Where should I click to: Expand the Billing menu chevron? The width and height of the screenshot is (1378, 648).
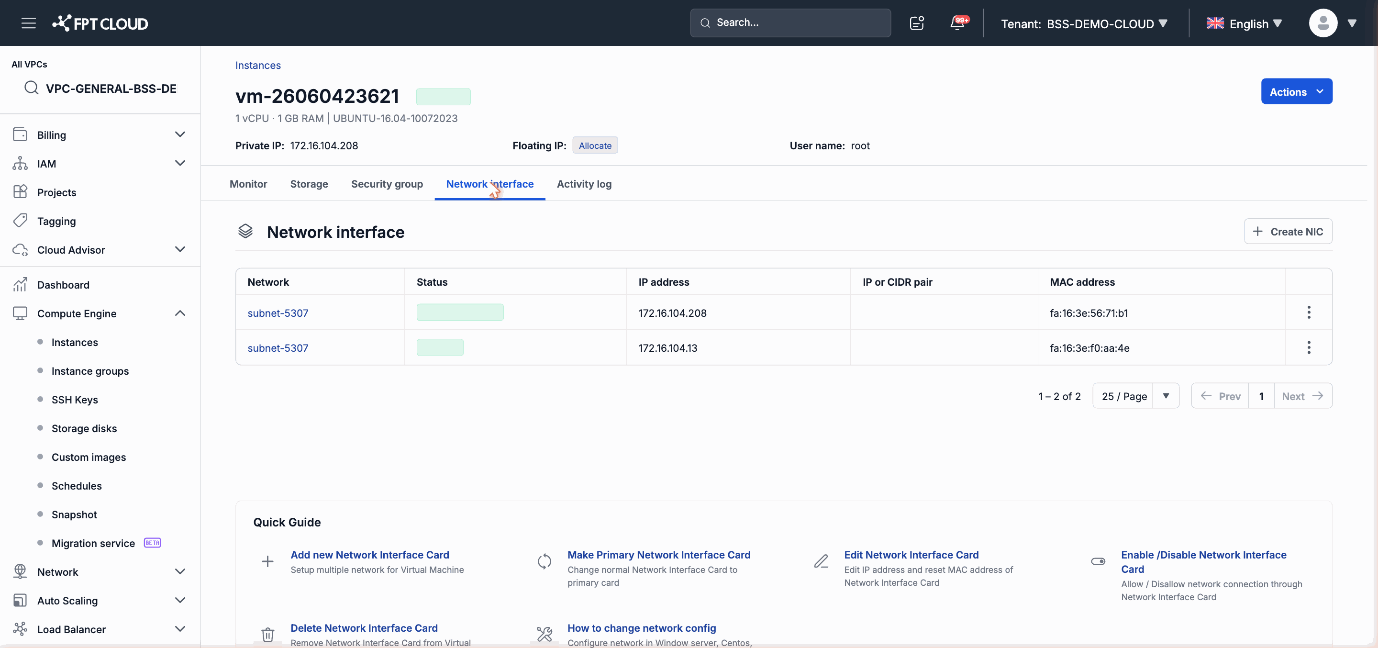point(180,134)
